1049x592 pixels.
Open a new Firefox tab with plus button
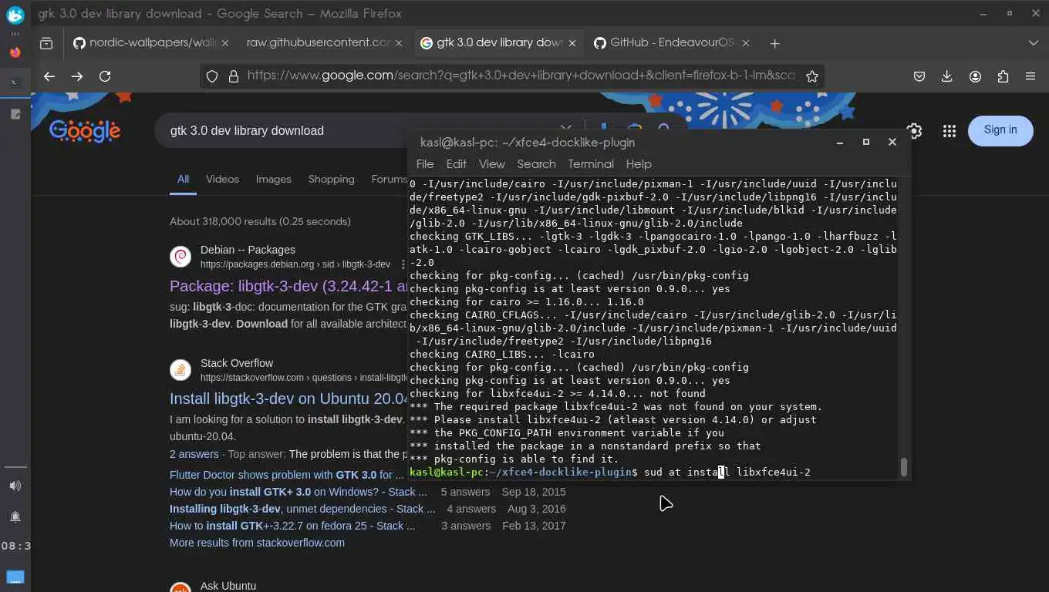(x=774, y=43)
